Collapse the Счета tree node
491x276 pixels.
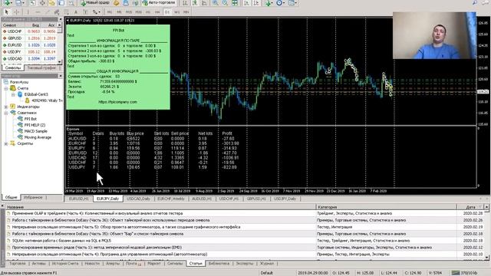6,88
